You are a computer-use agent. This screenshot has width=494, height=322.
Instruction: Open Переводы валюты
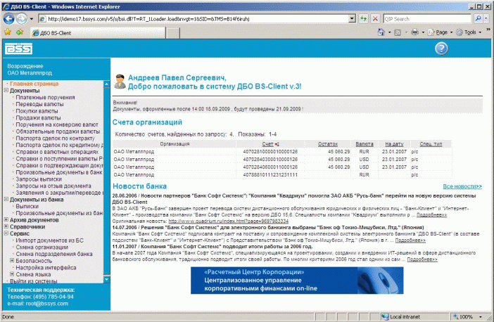[39, 104]
